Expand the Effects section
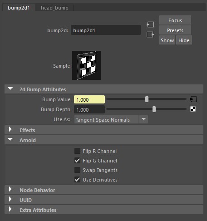 pos(104,130)
